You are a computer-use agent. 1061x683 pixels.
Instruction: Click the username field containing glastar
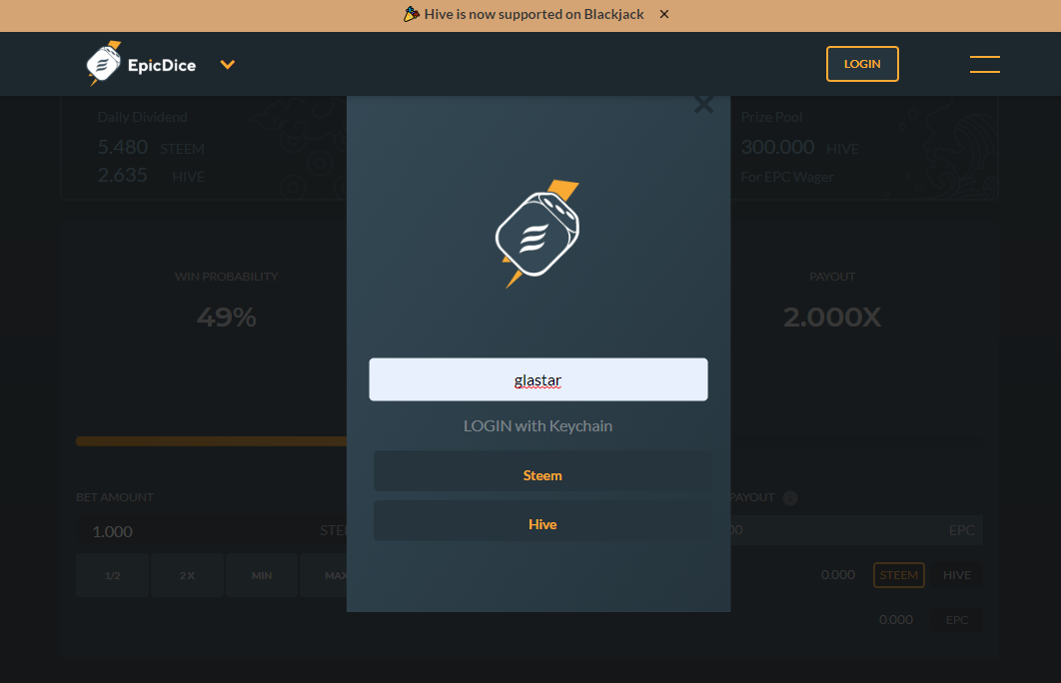pos(537,379)
